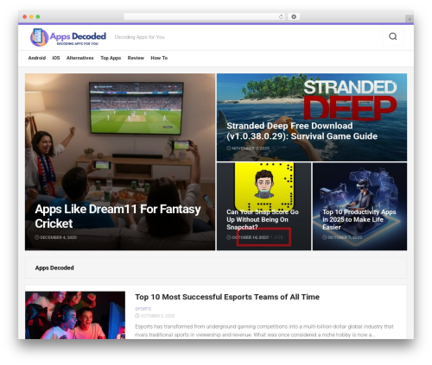Click the STRANDED DEEP game logo graphic

tap(350, 99)
